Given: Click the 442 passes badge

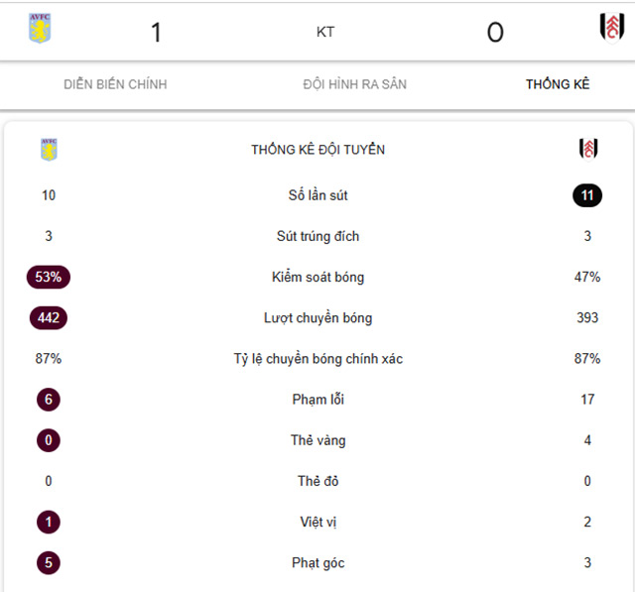Looking at the screenshot, I should [49, 318].
